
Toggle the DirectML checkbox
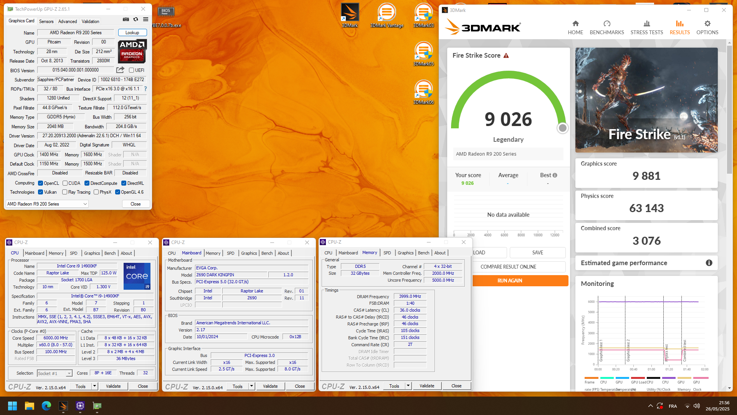tap(124, 183)
